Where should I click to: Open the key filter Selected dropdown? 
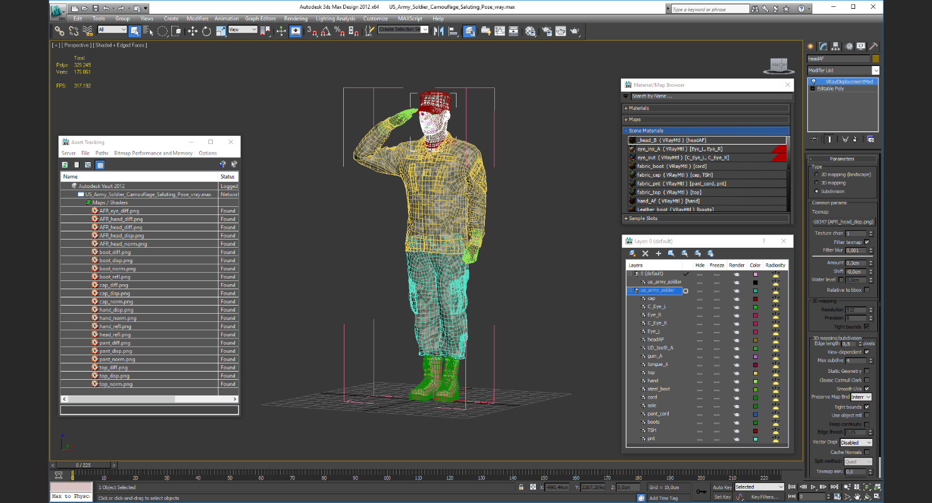pyautogui.click(x=759, y=487)
